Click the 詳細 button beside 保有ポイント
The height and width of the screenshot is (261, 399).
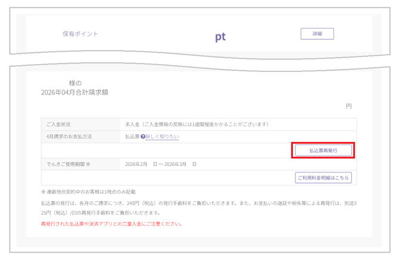[x=317, y=34]
